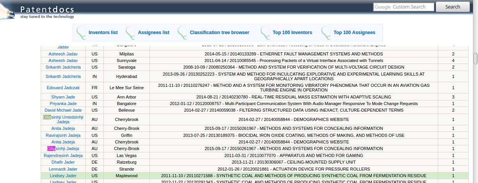Open inventor Lindsey Jader in Maplewood row
The height and width of the screenshot is (183, 478).
pyautogui.click(x=63, y=176)
